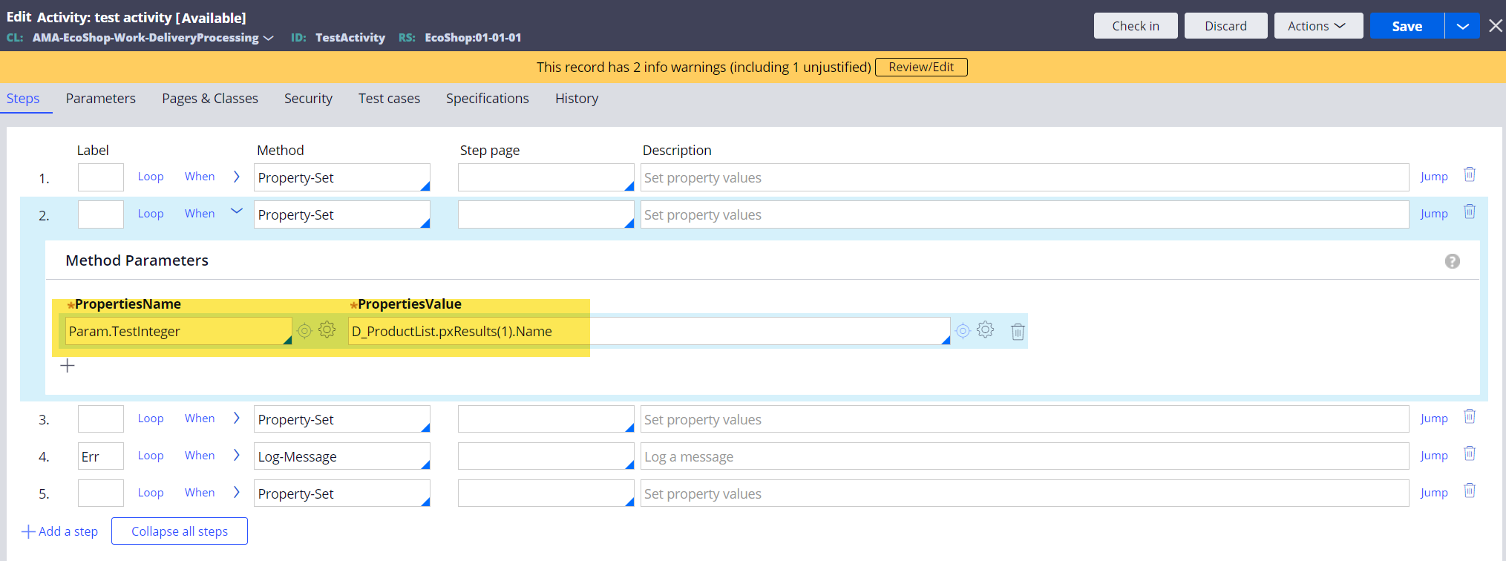
Task: Click the Add a step link
Action: [60, 531]
